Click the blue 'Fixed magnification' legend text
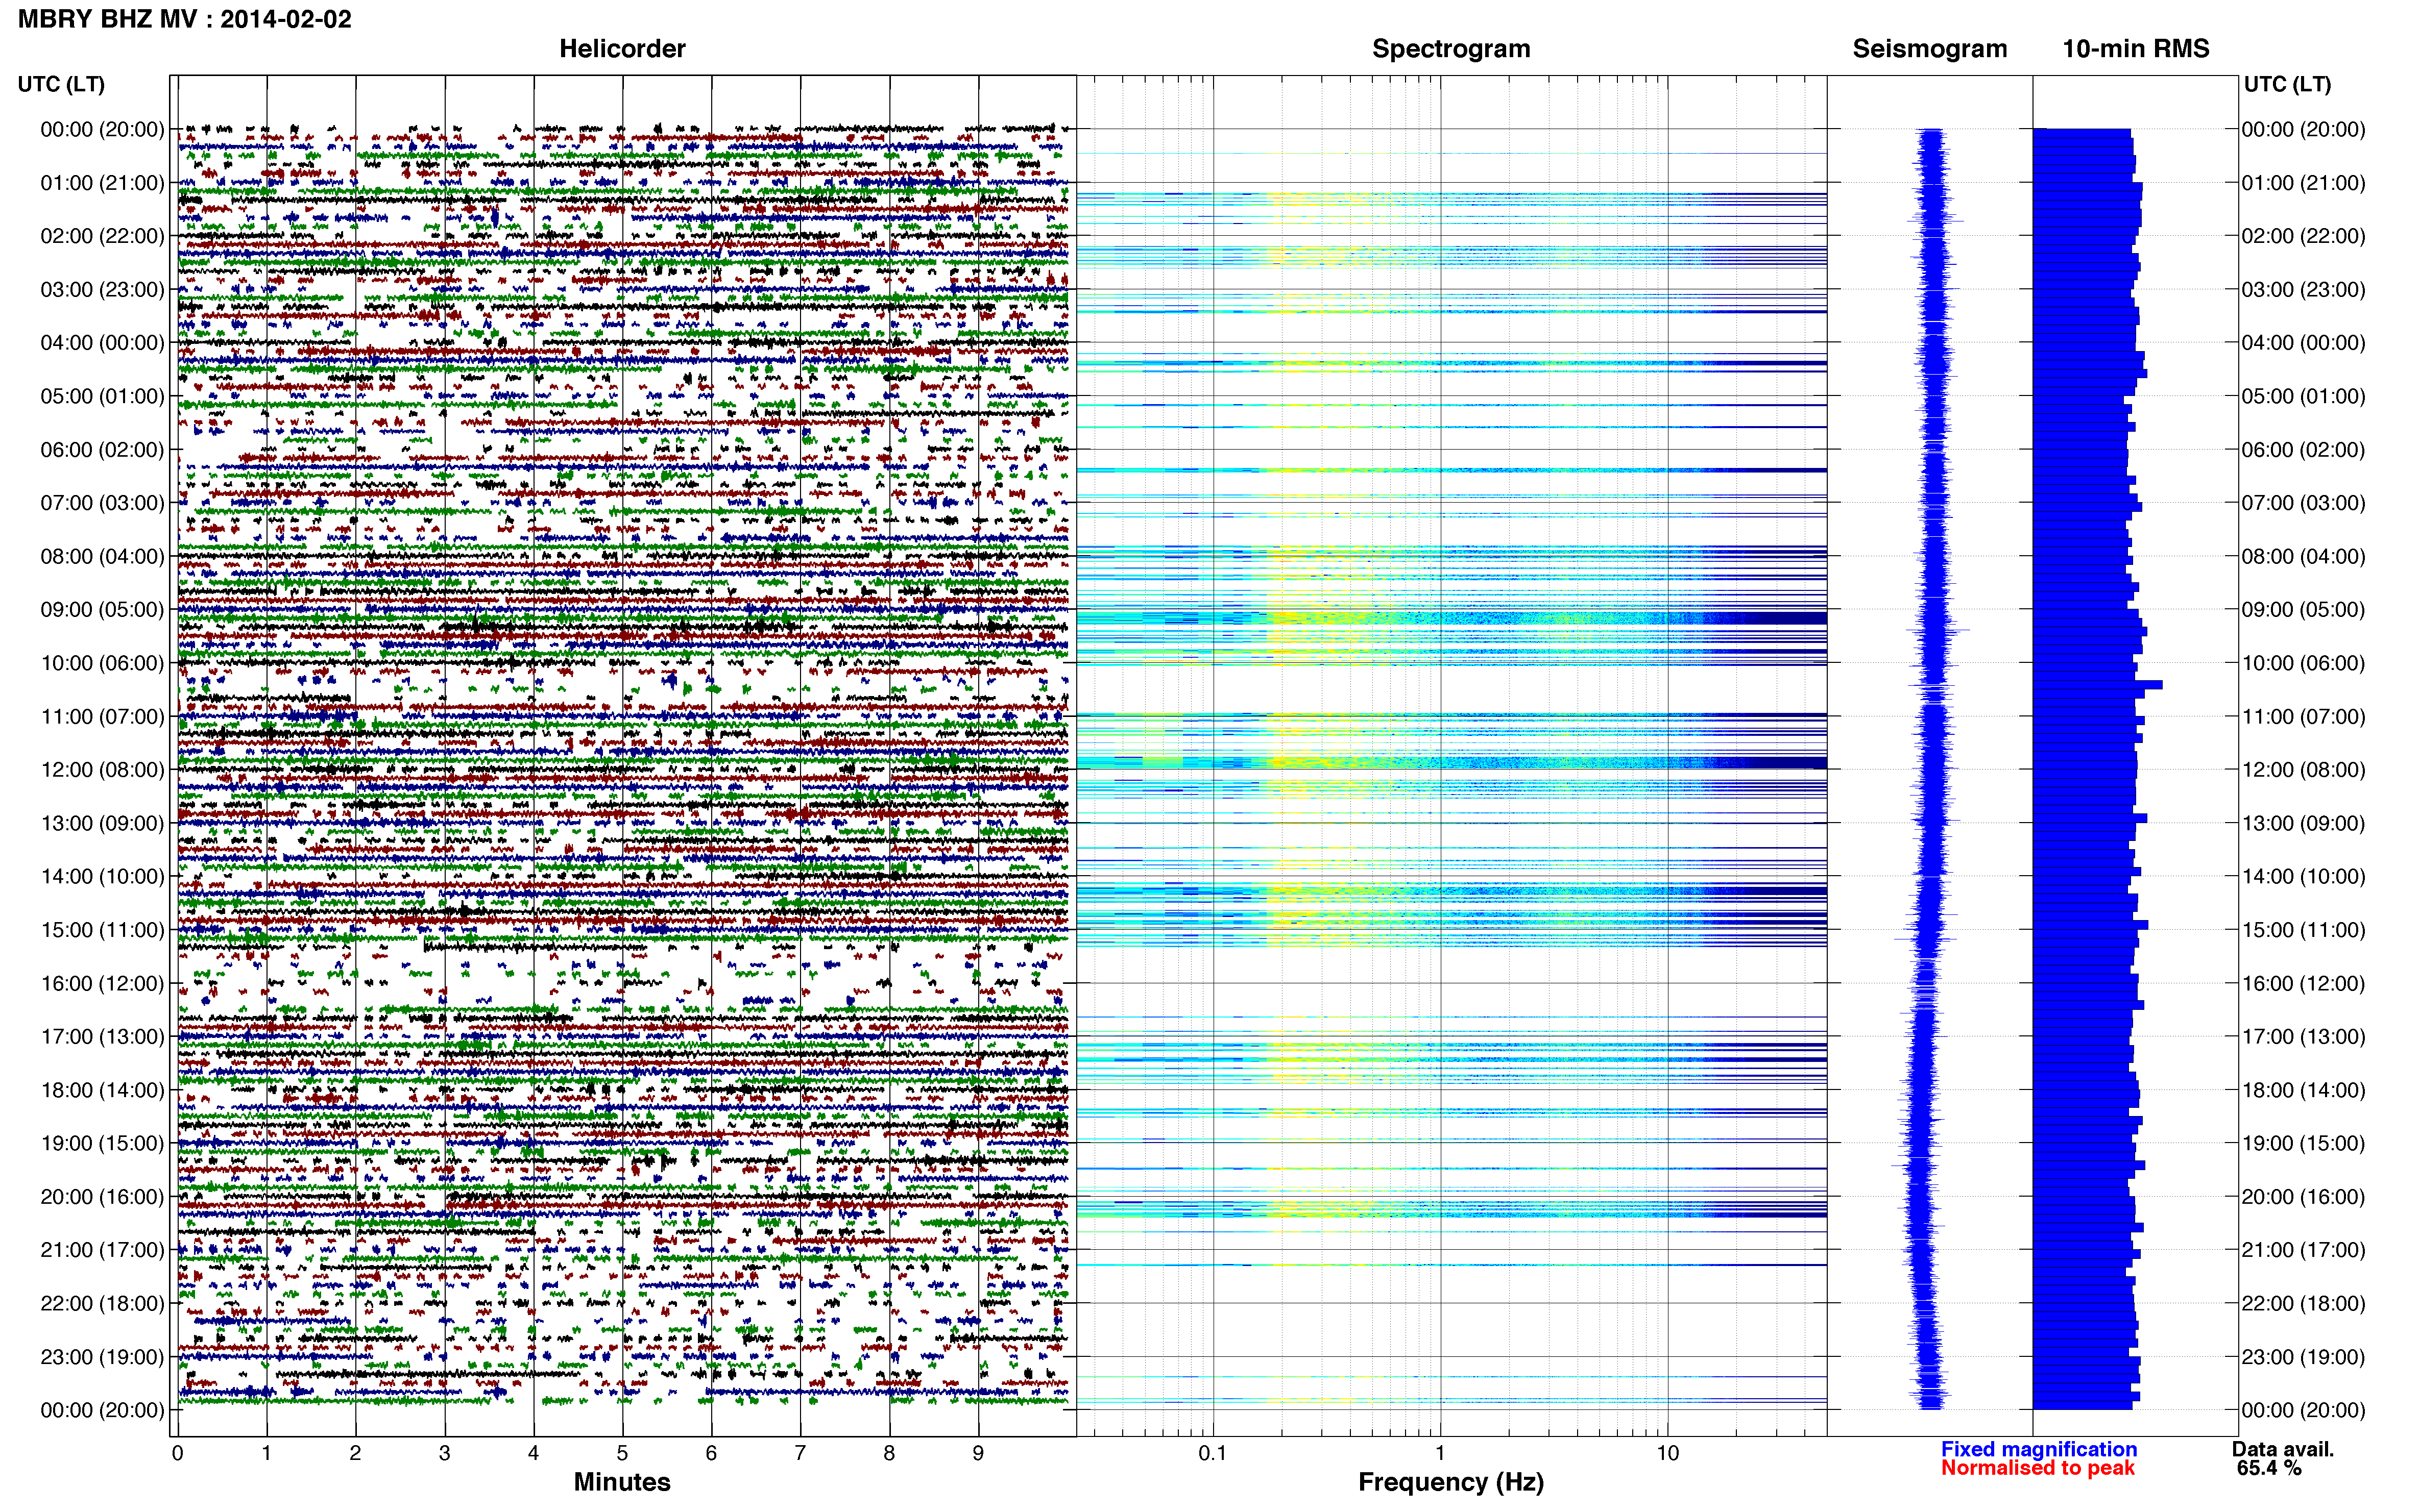 click(x=2039, y=1449)
